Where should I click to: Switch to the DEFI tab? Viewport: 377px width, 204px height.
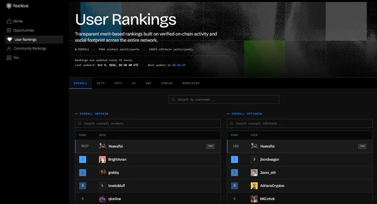118,83
